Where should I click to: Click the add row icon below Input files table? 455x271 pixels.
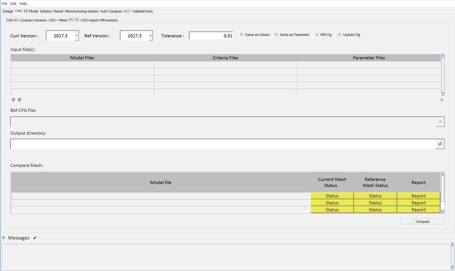(x=19, y=100)
